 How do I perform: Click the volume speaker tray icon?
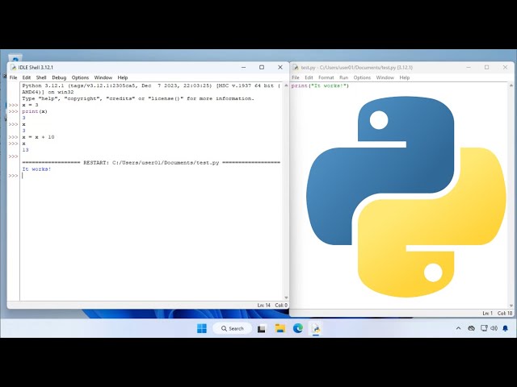(494, 328)
